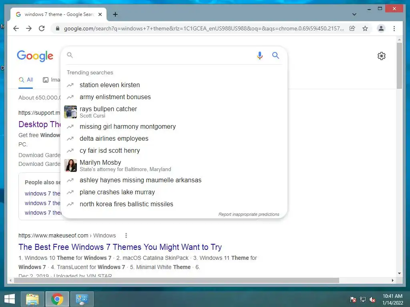Choose trending search 'station eleven kirsten'
Viewport: 410px width, 307px height.
174,85
